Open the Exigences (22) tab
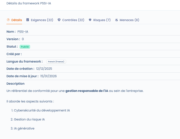The image size is (180, 139). [42, 20]
